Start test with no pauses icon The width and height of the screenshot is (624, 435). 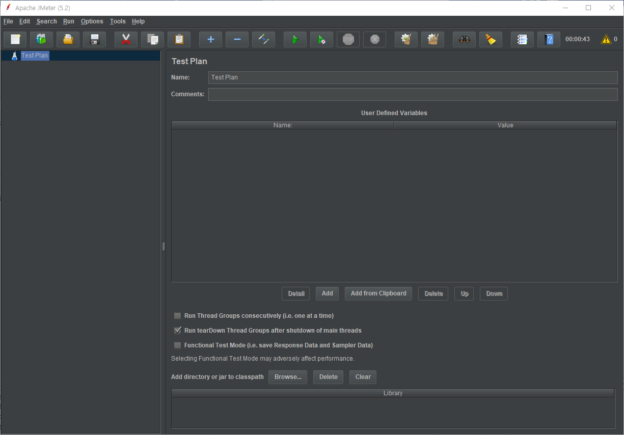click(322, 39)
